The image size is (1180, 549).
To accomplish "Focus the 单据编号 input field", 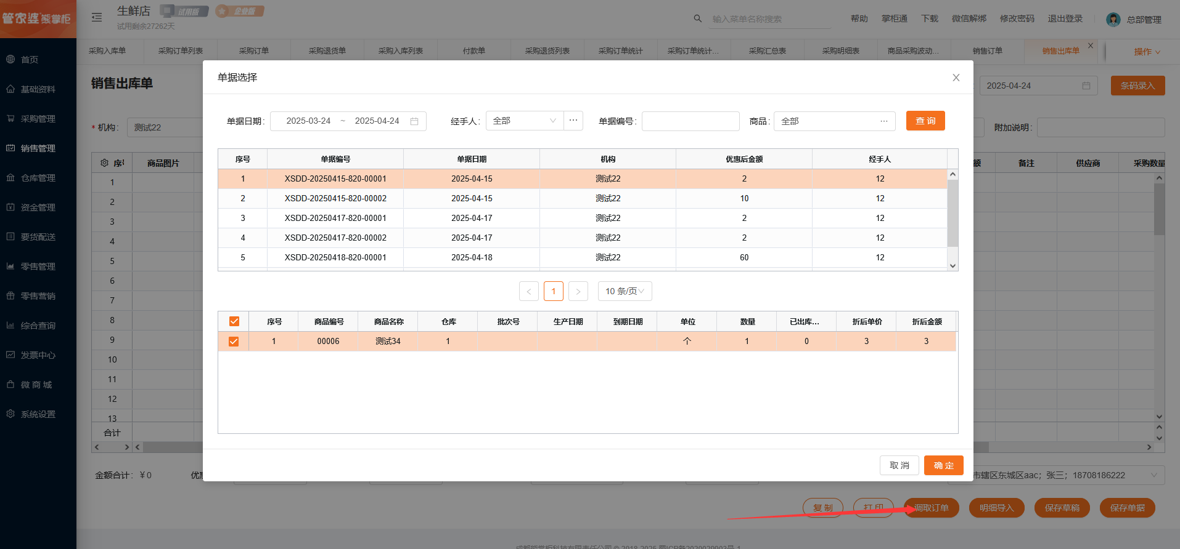I will click(690, 121).
